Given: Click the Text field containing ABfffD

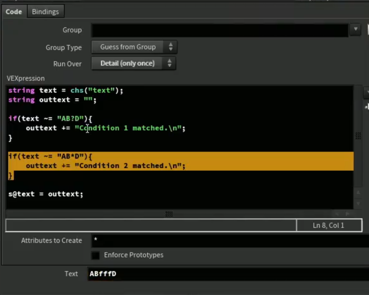Looking at the screenshot, I should click(228, 274).
